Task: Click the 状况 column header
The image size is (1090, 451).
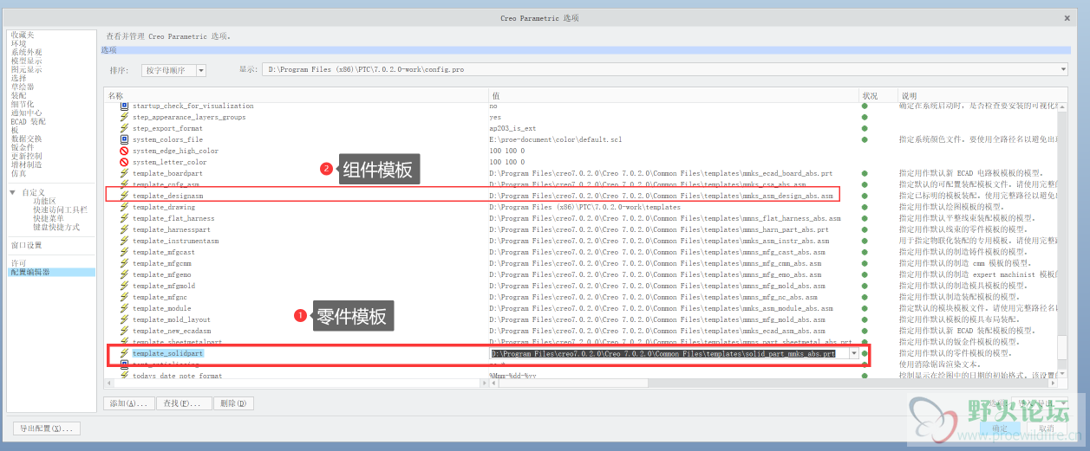Action: point(878,95)
